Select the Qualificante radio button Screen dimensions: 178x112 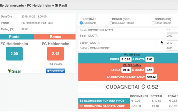(x=81, y=23)
